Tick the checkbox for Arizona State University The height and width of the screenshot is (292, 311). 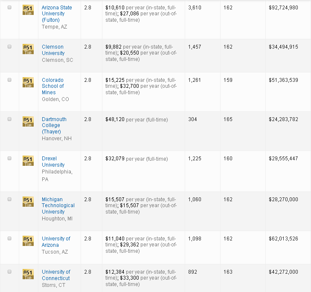tap(9, 8)
